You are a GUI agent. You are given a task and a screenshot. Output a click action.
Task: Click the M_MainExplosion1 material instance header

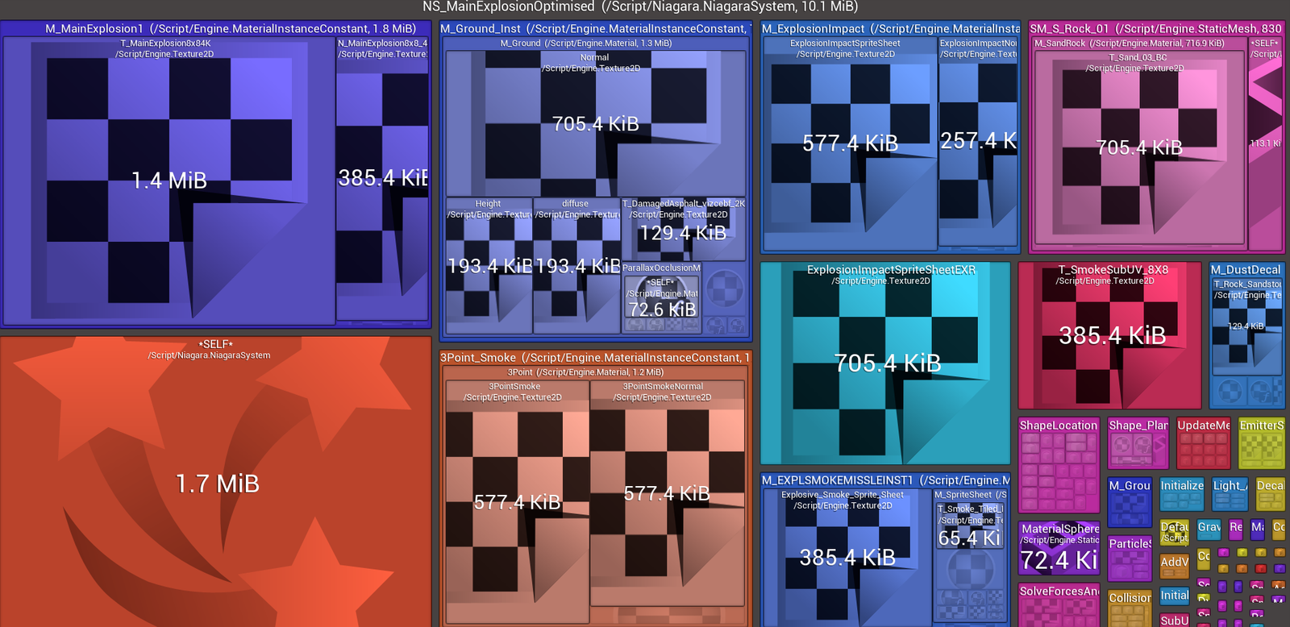point(231,28)
